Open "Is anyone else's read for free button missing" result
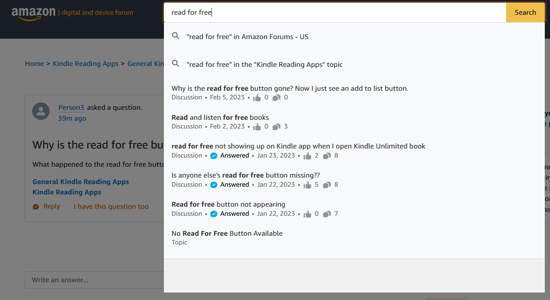This screenshot has width=550, height=300. tap(246, 175)
